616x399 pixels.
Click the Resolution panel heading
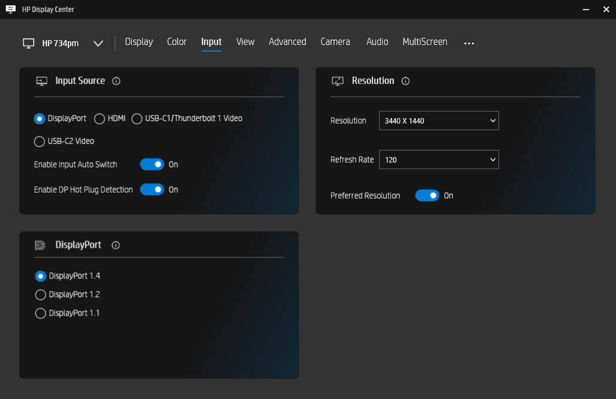373,80
